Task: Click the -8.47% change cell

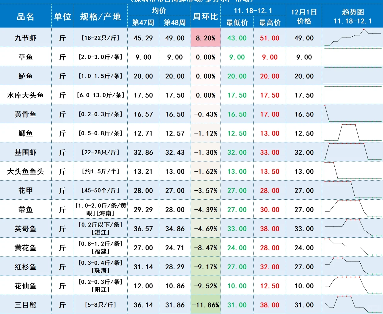Action: (206, 248)
